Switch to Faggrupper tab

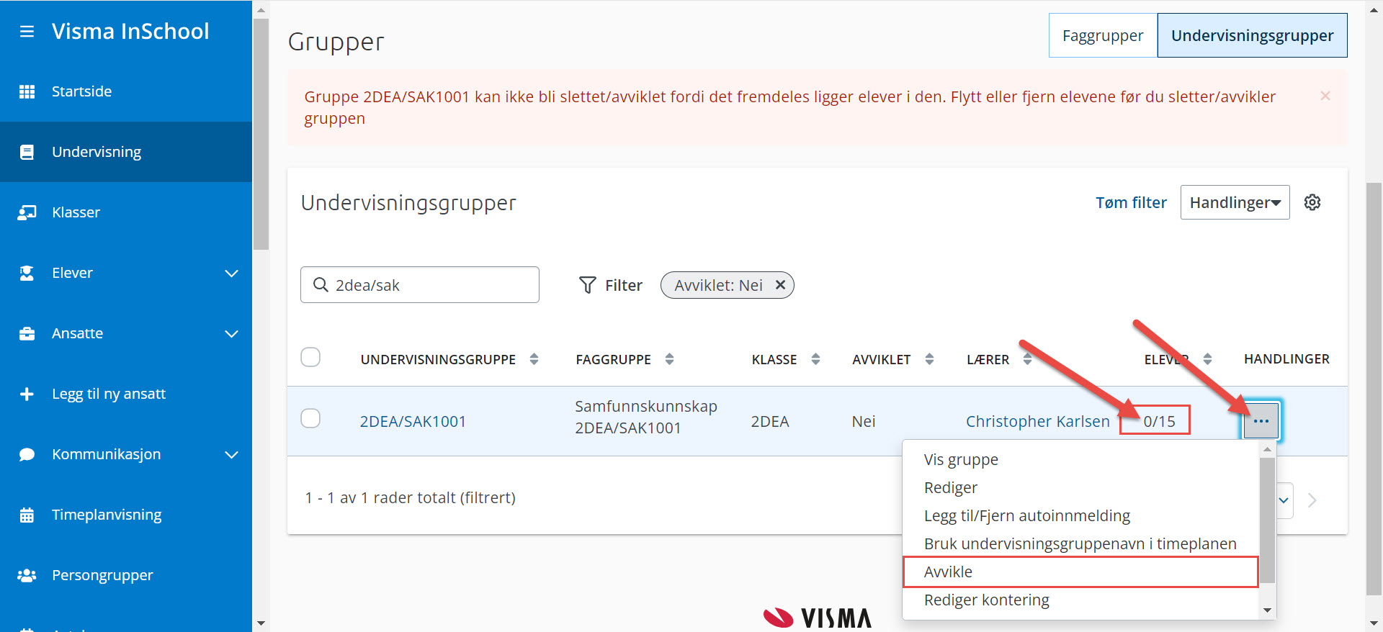click(x=1103, y=35)
